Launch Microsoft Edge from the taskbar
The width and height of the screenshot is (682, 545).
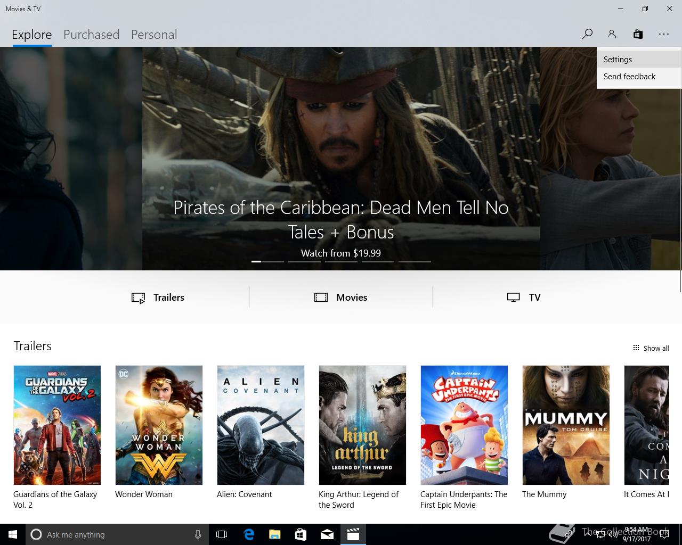point(248,534)
